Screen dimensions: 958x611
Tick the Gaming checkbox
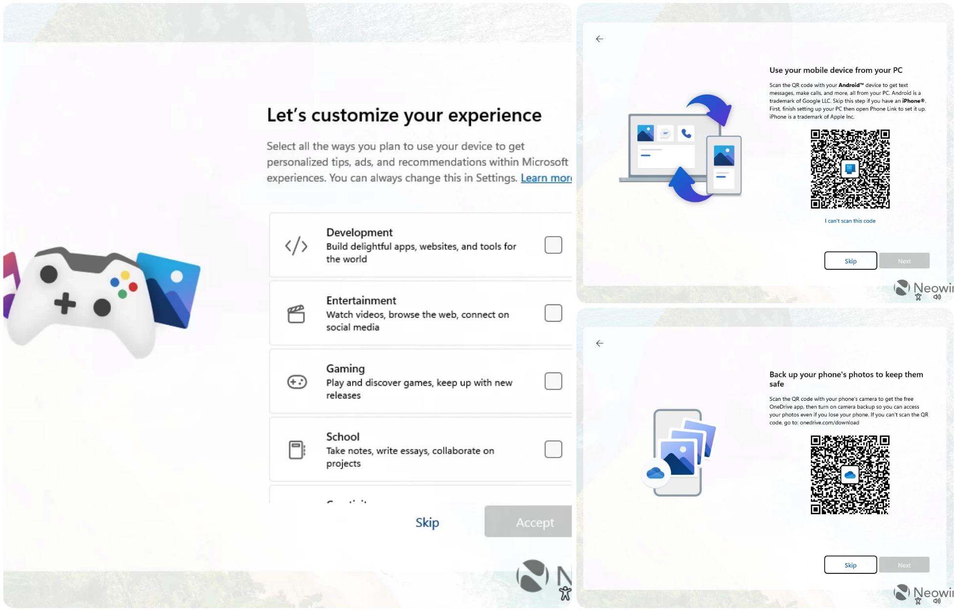pos(553,381)
